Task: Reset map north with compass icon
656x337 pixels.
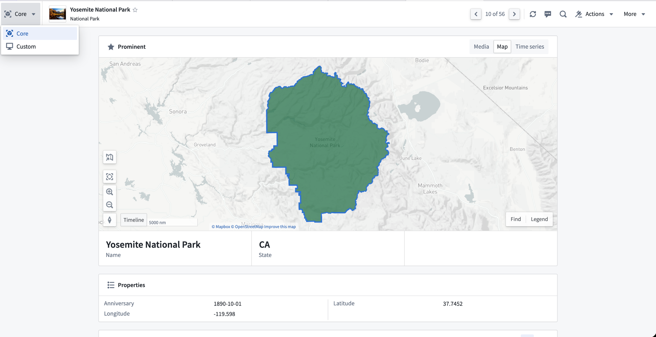Action: 110,220
